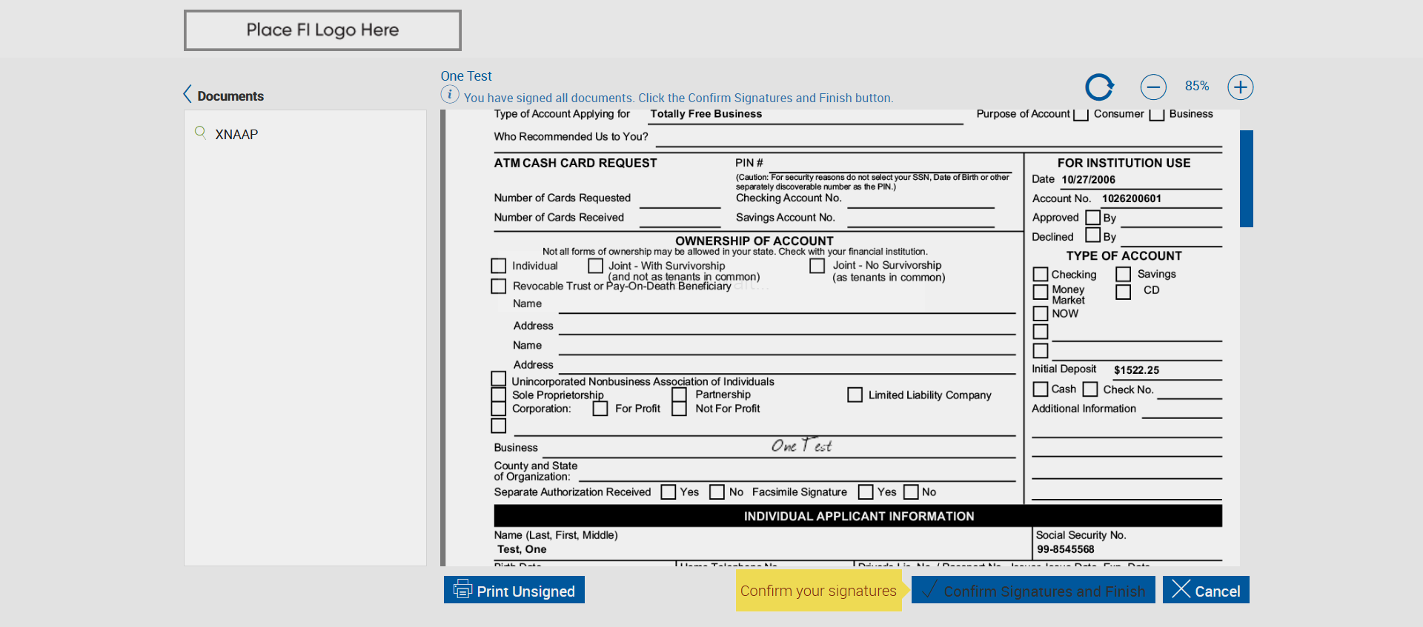Check the Cash deposit checkbox
1423x627 pixels.
1041,389
